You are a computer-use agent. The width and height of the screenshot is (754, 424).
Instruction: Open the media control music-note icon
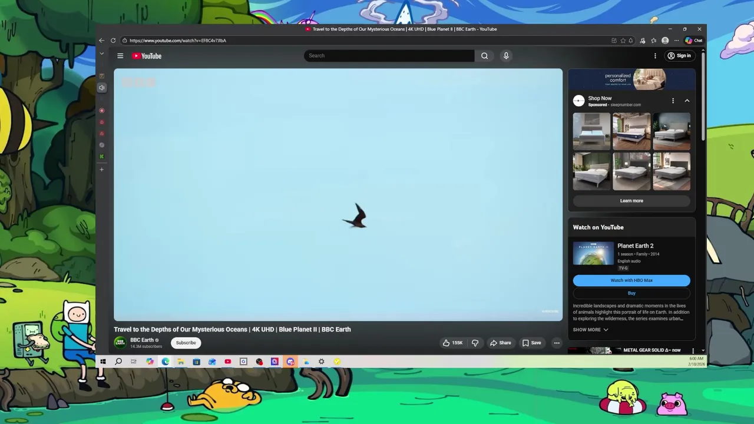tap(643, 41)
